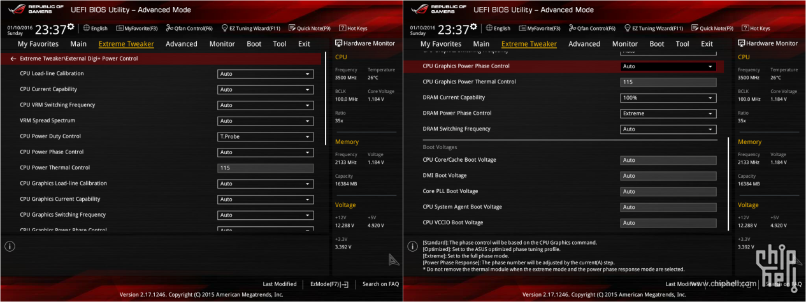Screen dimensions: 806x302
Task: Start EZ Tuning Wizard(F11) in left screenshot
Action: coord(250,28)
